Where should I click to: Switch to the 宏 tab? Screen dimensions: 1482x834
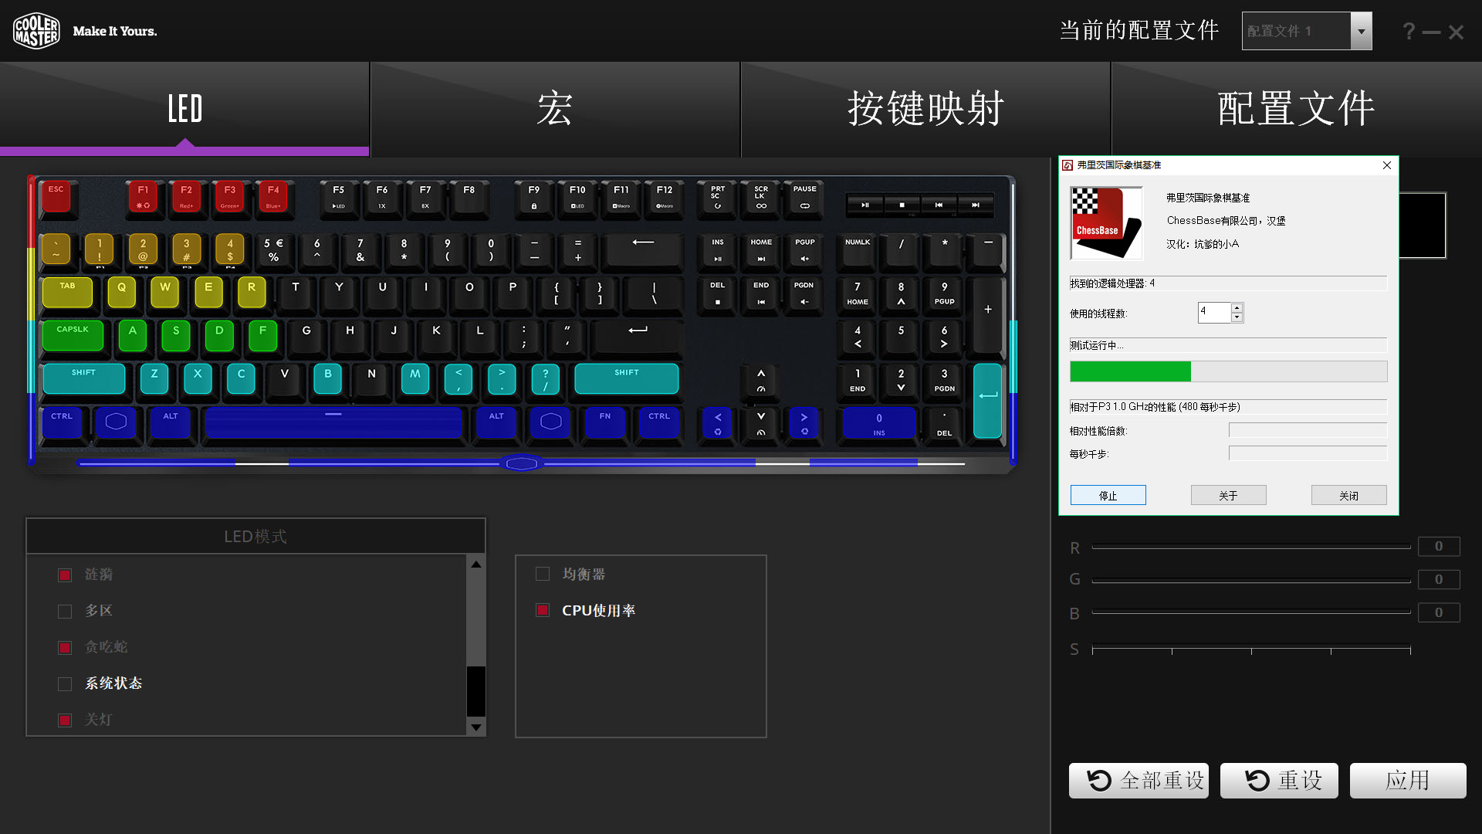pos(555,109)
